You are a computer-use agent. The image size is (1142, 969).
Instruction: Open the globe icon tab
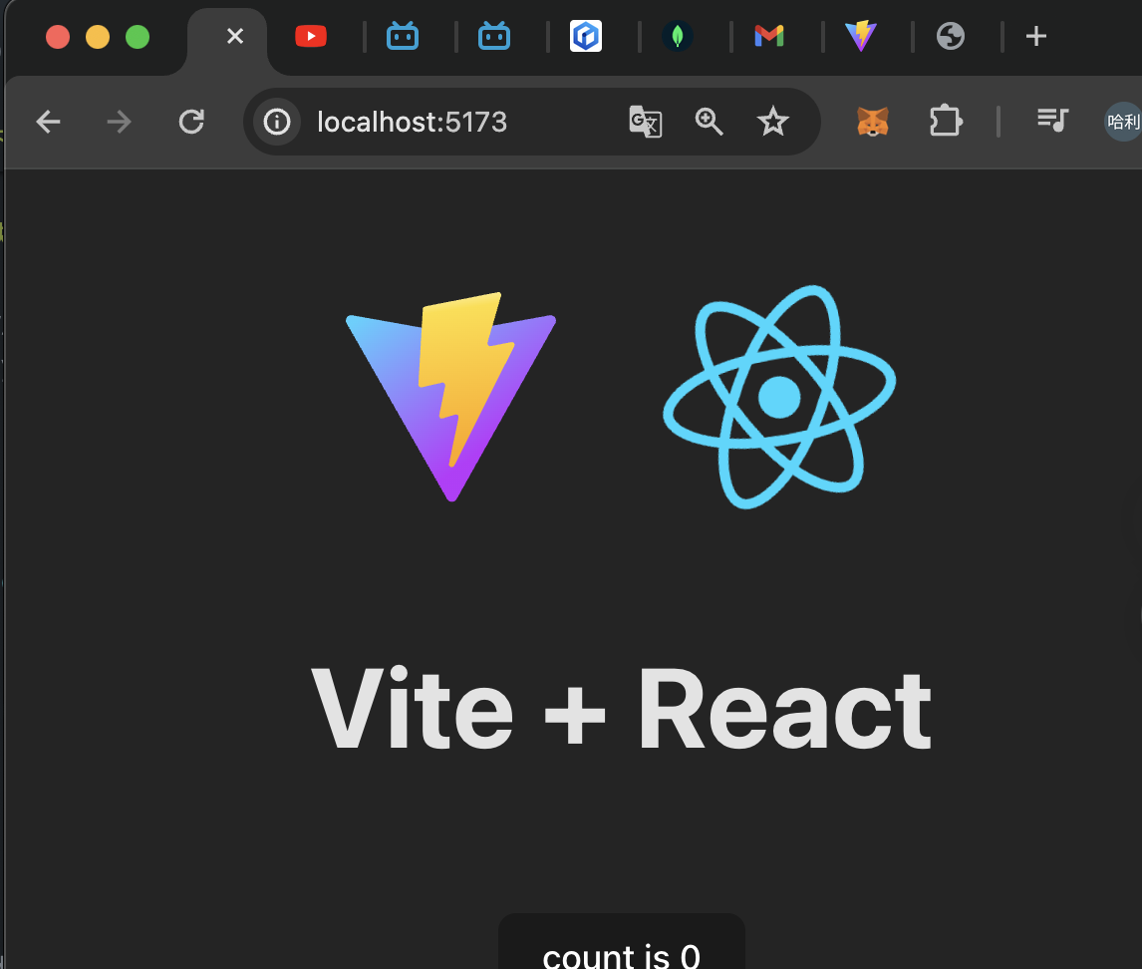951,37
